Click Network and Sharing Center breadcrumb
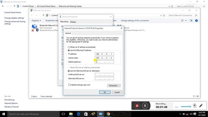This screenshot has width=208, height=117. click(x=70, y=6)
